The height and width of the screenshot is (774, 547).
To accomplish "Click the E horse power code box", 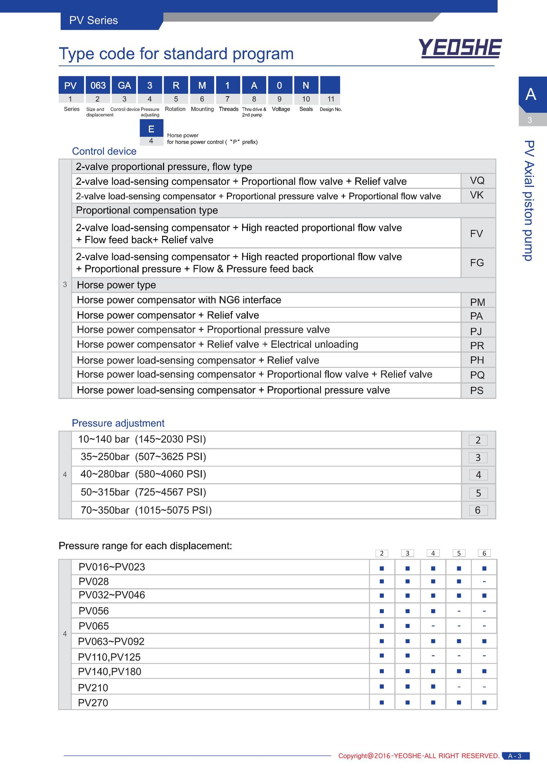I will (151, 128).
